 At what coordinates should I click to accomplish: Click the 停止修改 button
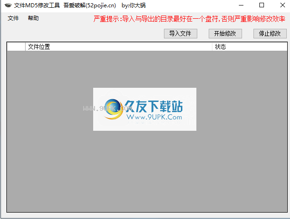pyautogui.click(x=270, y=33)
